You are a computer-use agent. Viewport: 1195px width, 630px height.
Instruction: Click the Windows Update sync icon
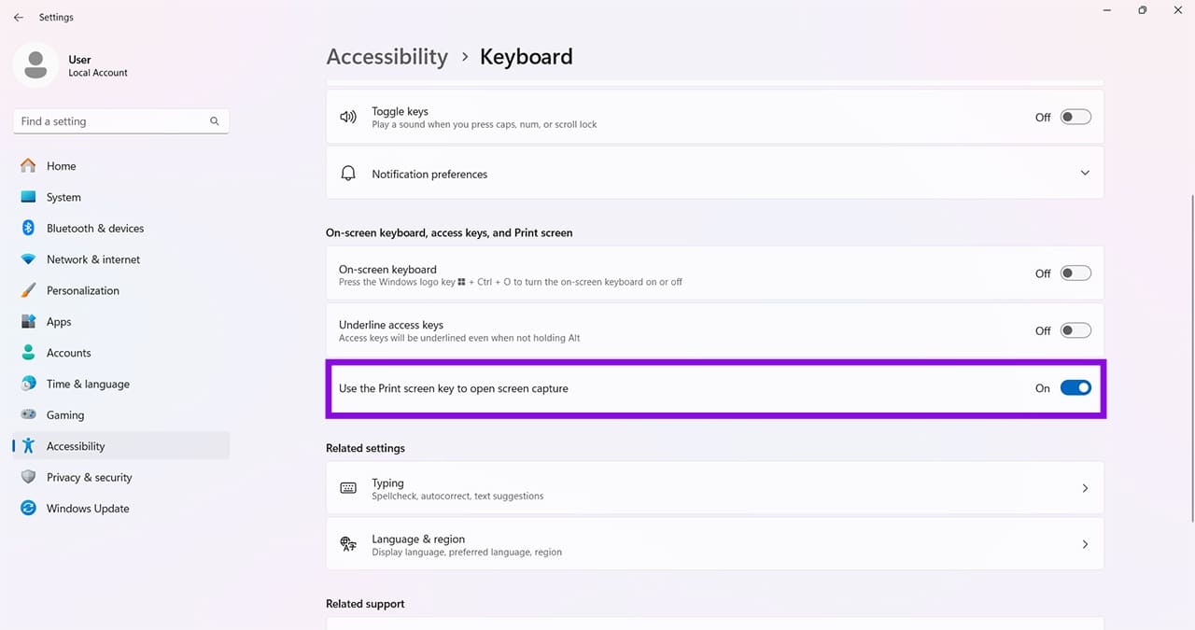[28, 509]
